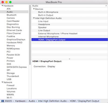Open Storage information
The height and width of the screenshot is (103, 108).
11,73
